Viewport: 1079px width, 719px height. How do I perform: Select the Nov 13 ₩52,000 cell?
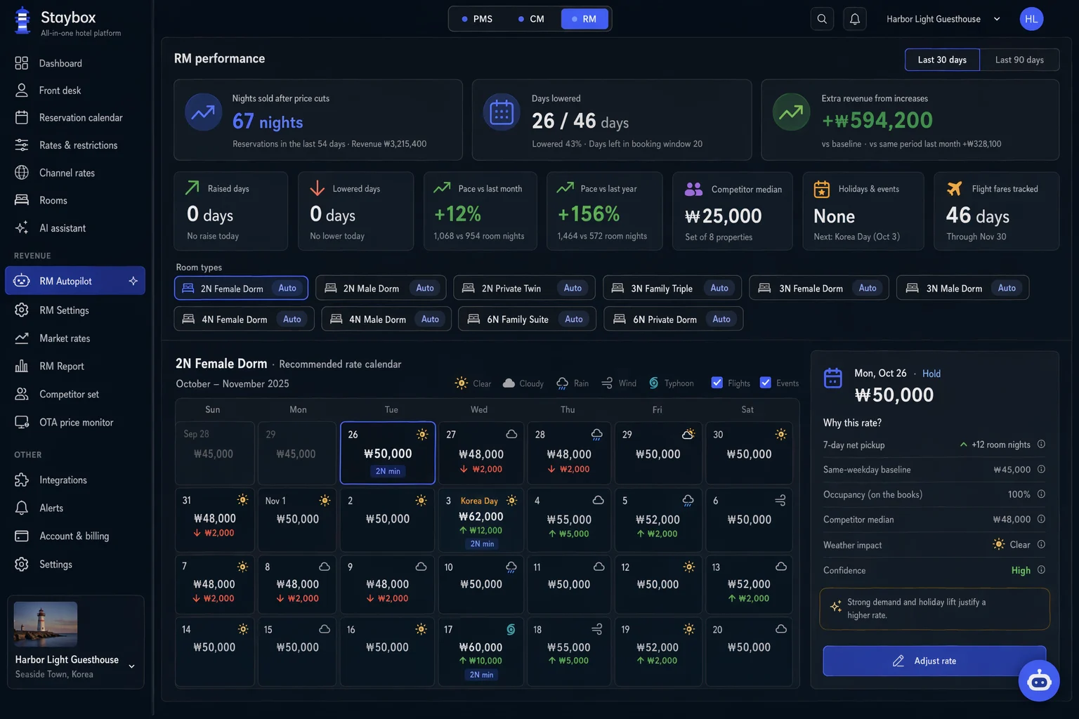(749, 584)
